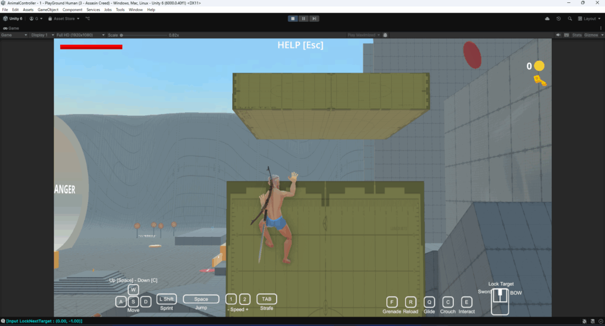Screen dimensions: 605x326
Task: Click the HELP [Esc] text in game
Action: tap(301, 45)
